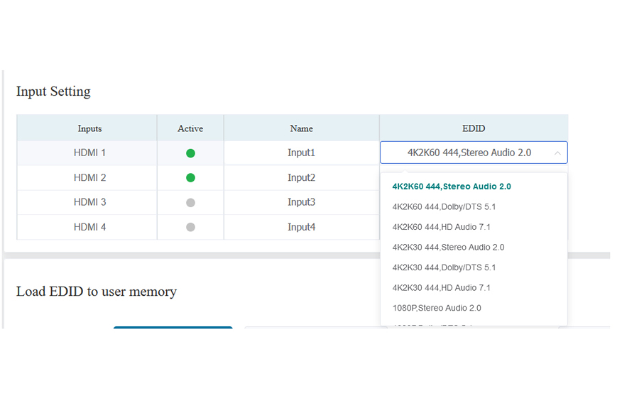The height and width of the screenshot is (410, 622).
Task: Click the gray inactive dot for HDMI 4
Action: (190, 228)
